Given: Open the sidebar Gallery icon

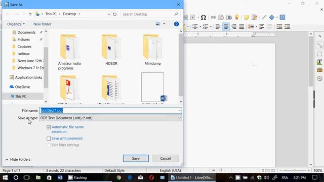Looking at the screenshot, I should tap(319, 70).
